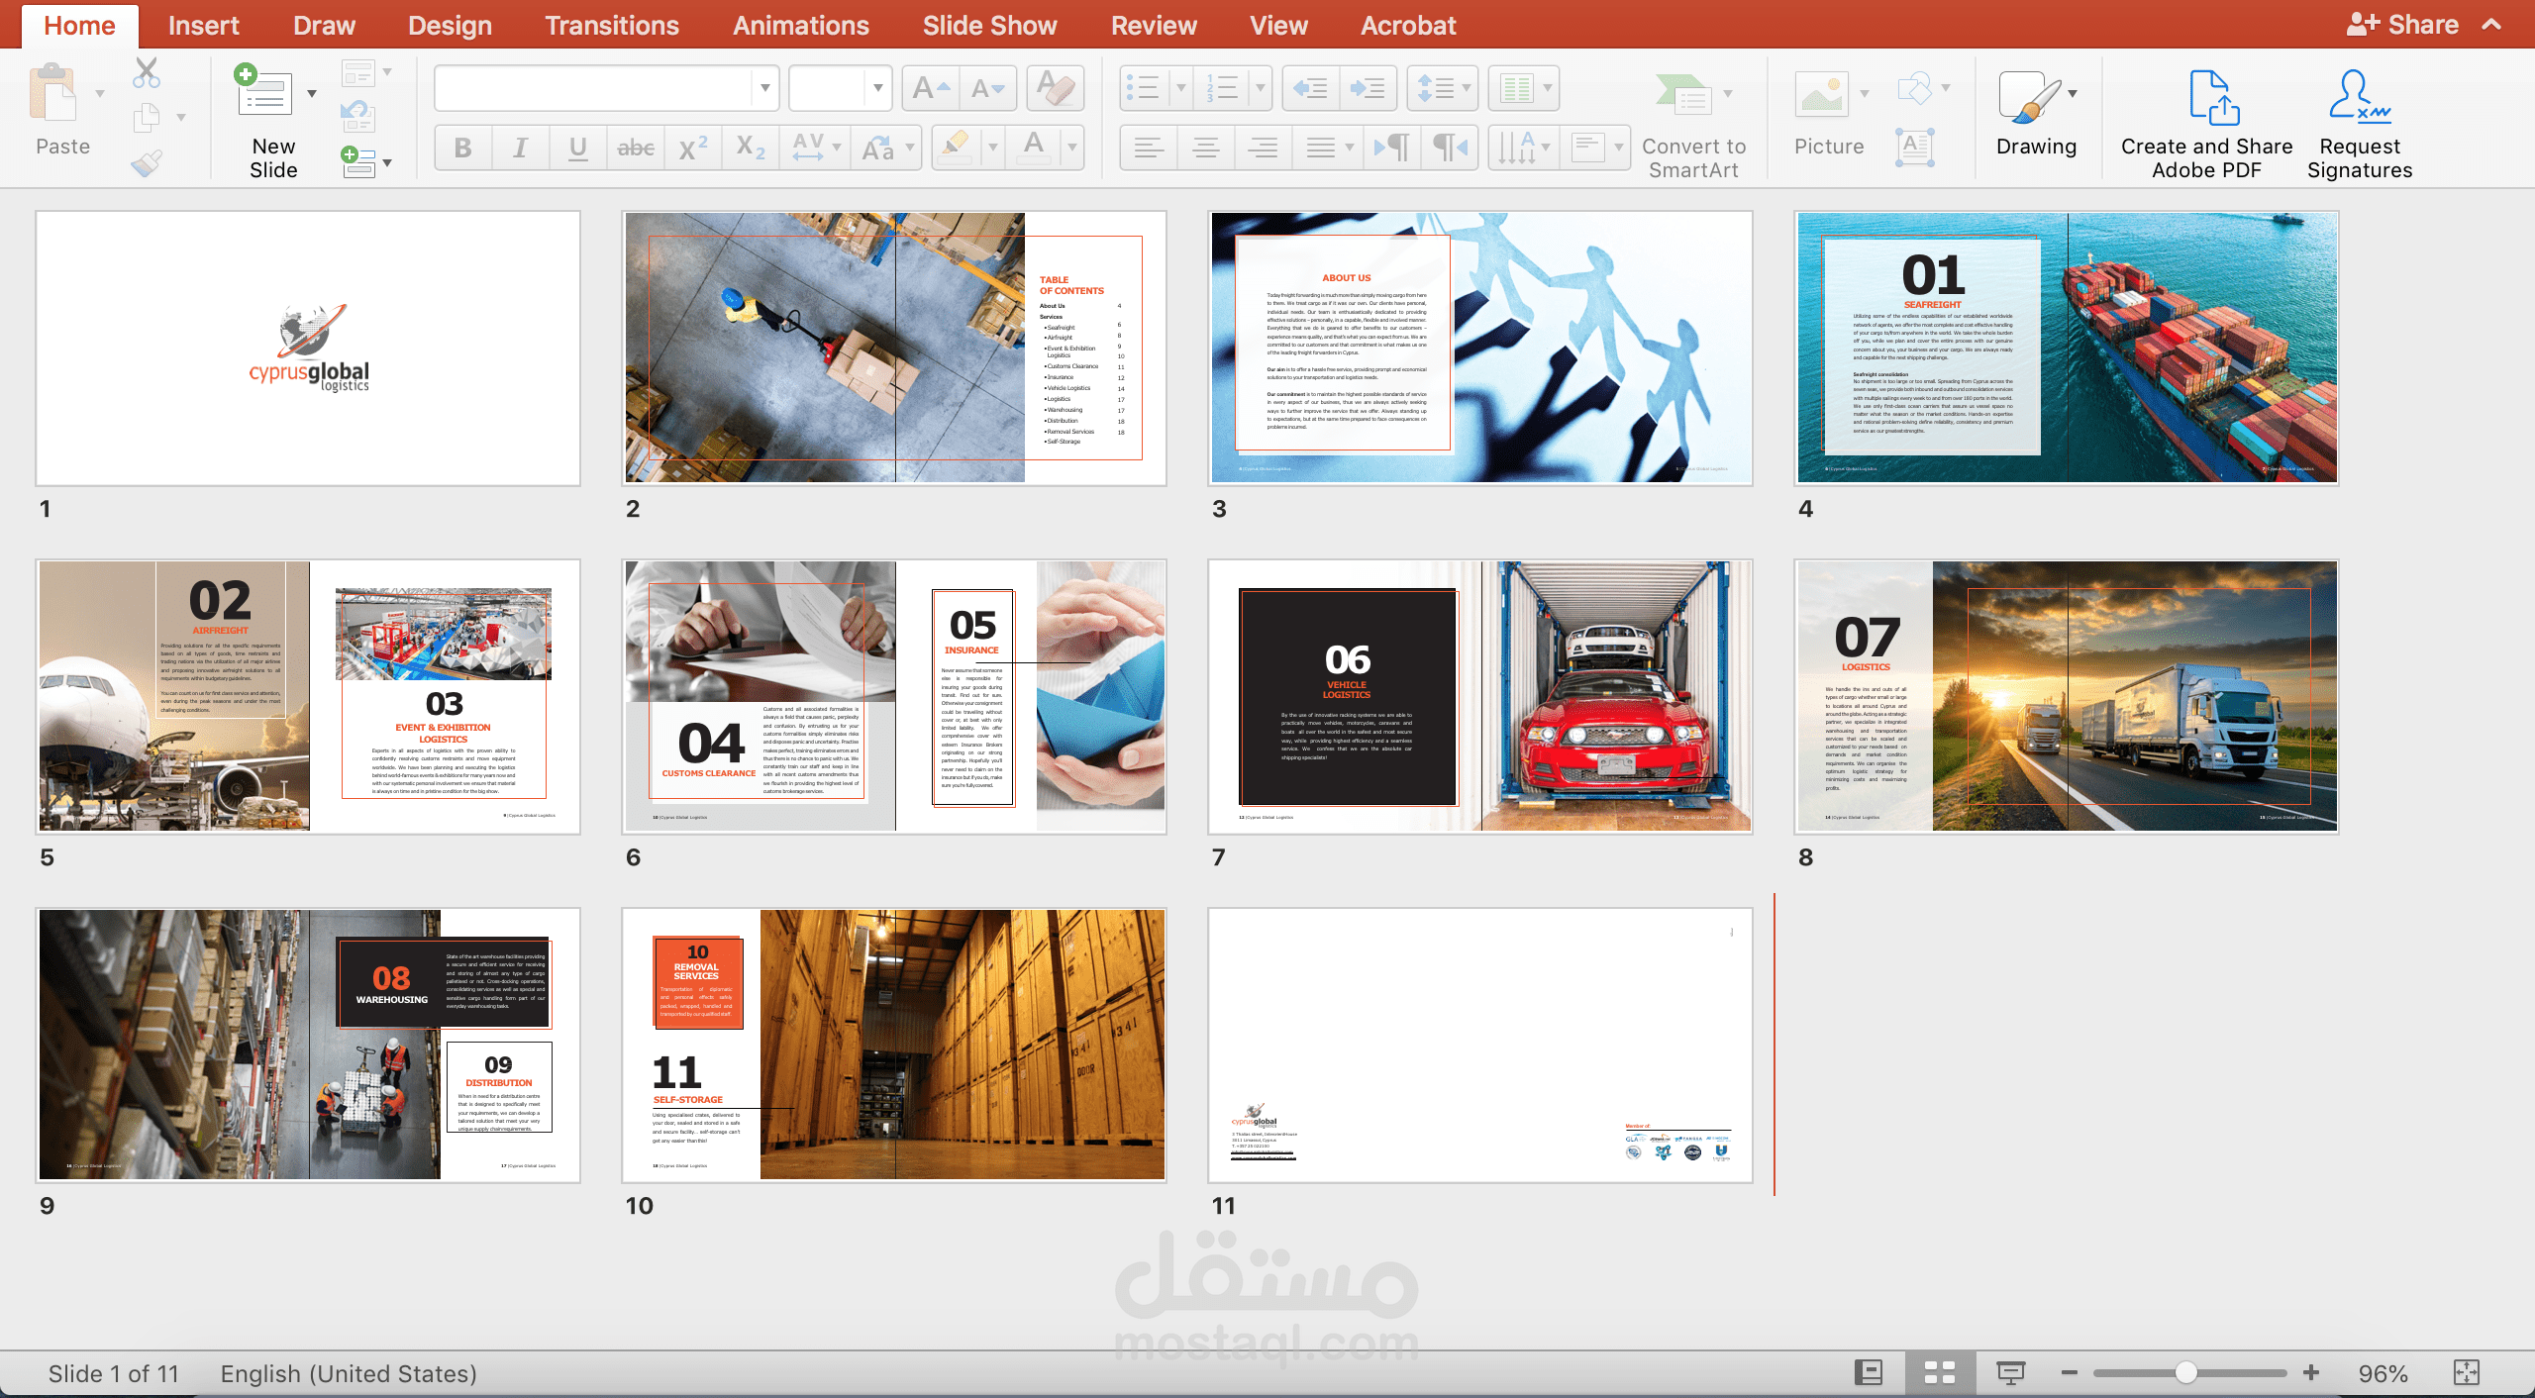Click the Clear Formatting eraser icon
Screen dimensions: 2535x1398
point(1056,89)
